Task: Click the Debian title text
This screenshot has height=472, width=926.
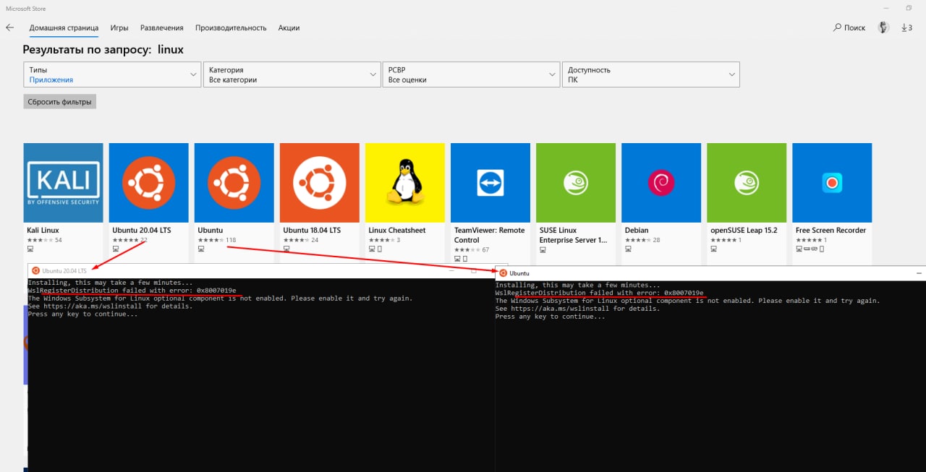Action: pyautogui.click(x=637, y=231)
